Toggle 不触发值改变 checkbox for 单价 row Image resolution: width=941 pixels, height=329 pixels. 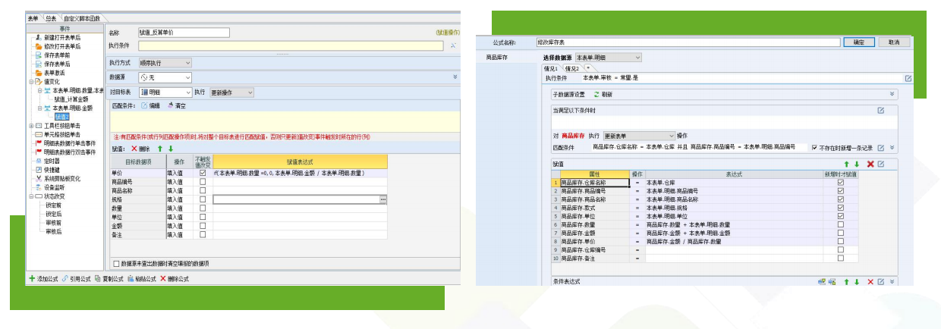click(x=202, y=173)
